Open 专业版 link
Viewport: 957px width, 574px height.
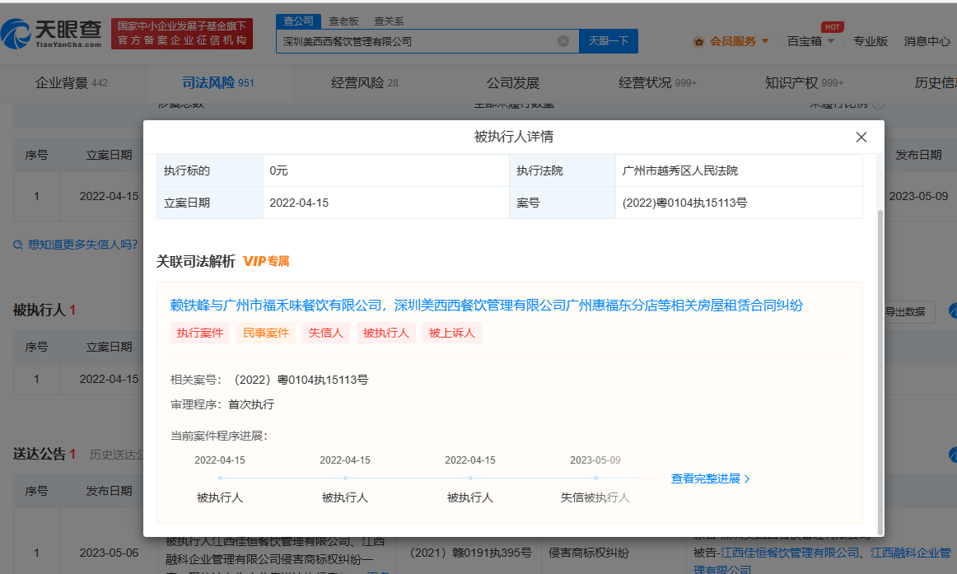click(871, 41)
